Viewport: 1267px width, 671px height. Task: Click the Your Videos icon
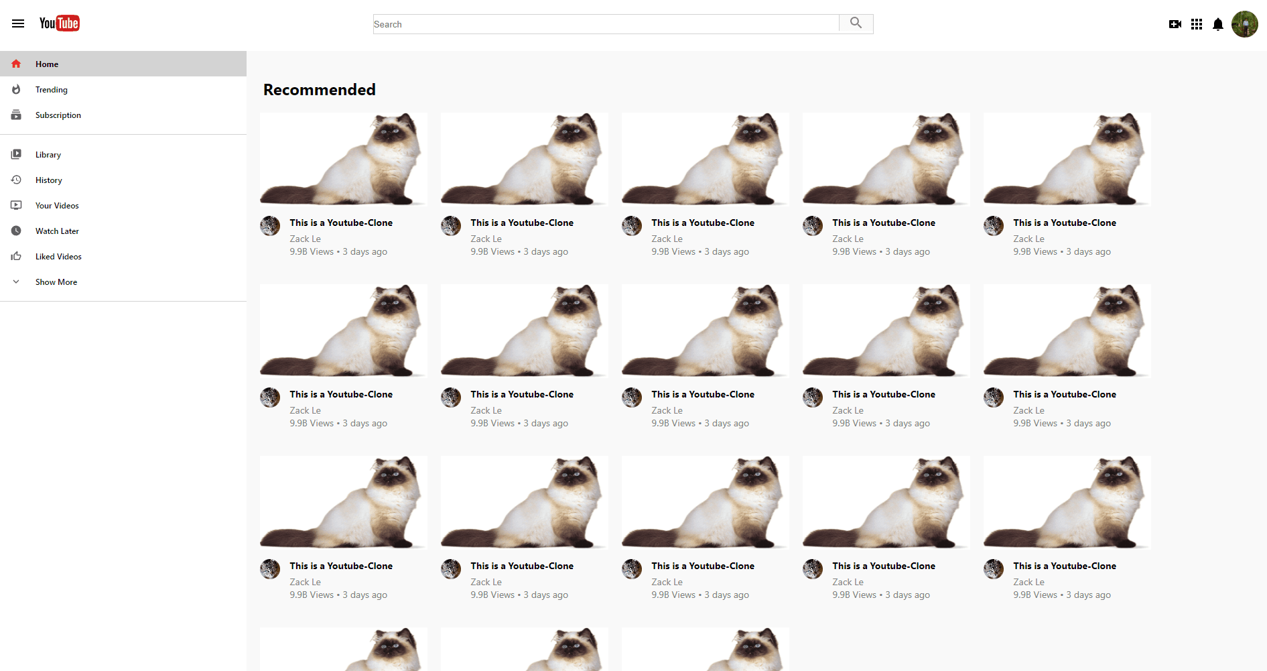[16, 205]
